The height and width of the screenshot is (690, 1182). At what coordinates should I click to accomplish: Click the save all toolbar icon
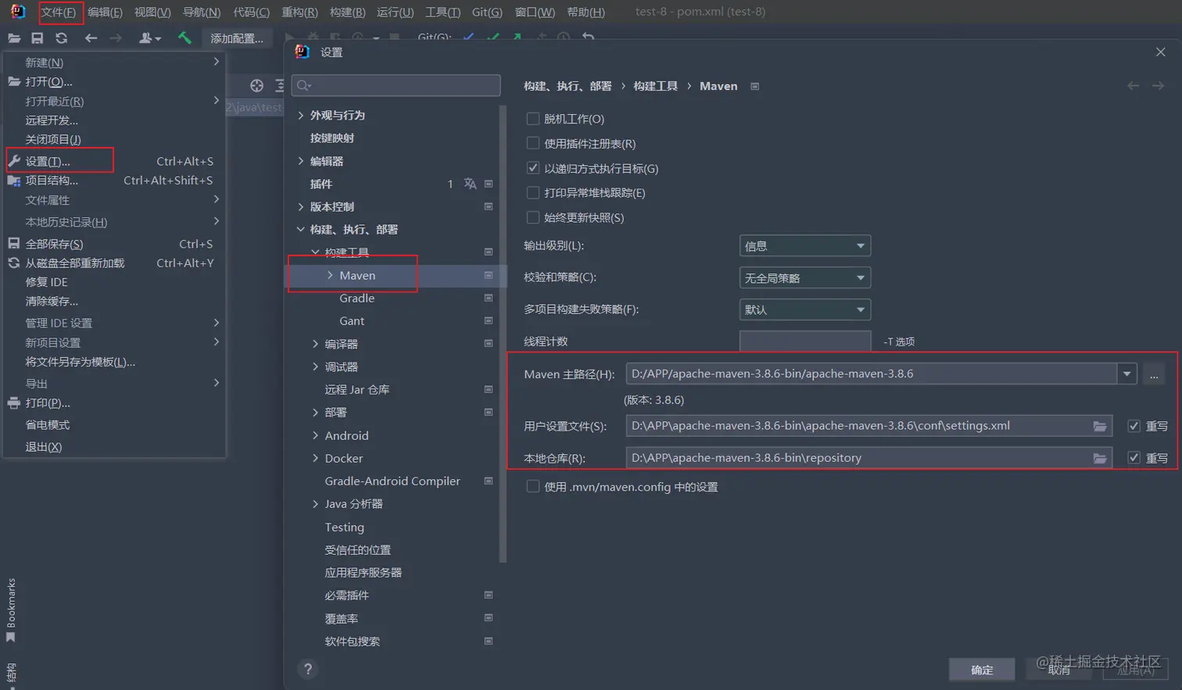click(x=37, y=38)
